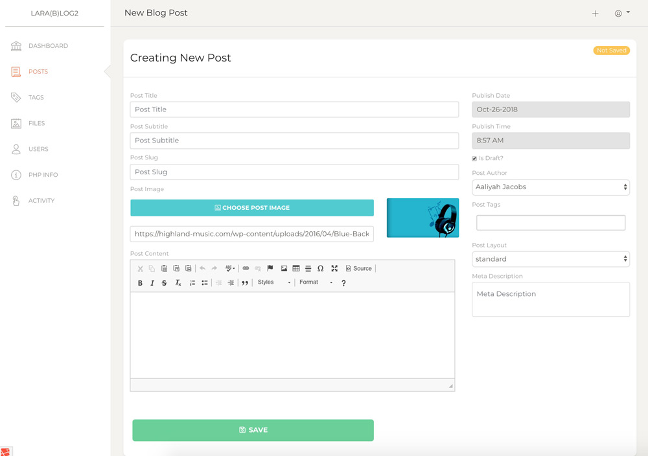Toggle bold formatting in the editor
648x456 pixels.
(x=139, y=282)
